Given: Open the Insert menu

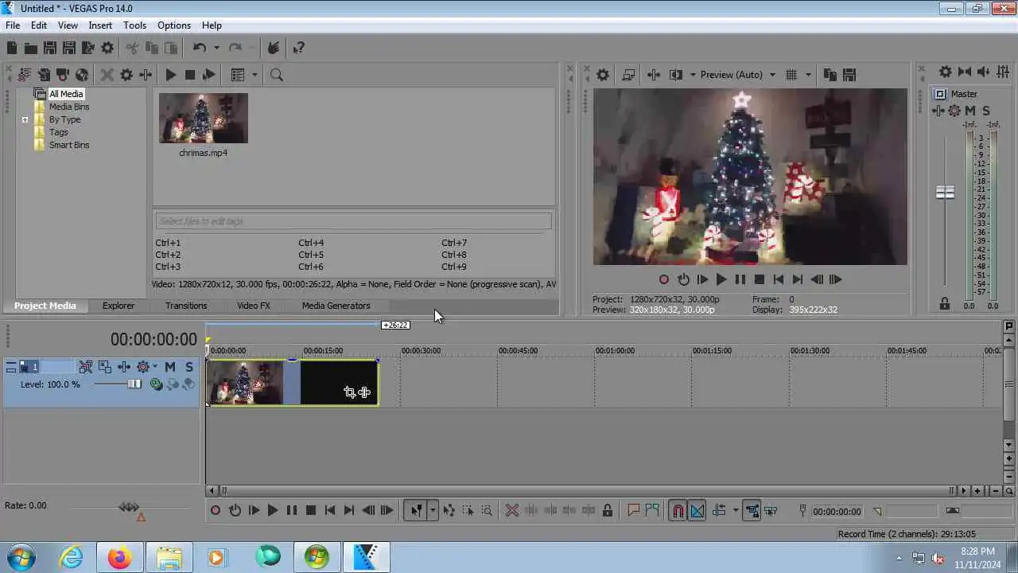Looking at the screenshot, I should point(100,25).
